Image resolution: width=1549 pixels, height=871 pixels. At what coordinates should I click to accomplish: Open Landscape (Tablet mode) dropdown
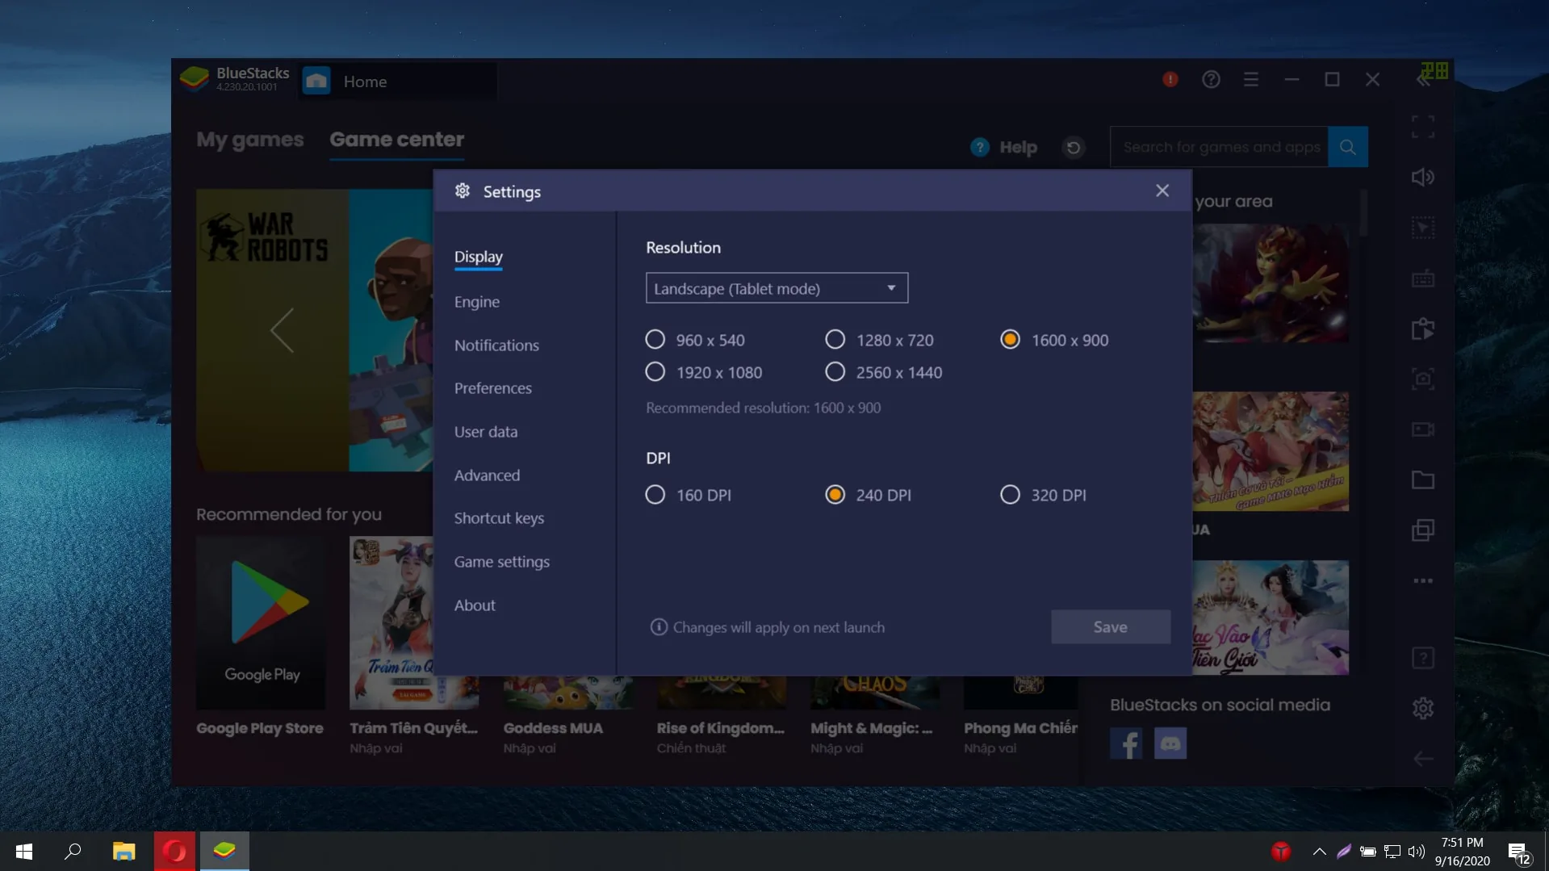777,288
